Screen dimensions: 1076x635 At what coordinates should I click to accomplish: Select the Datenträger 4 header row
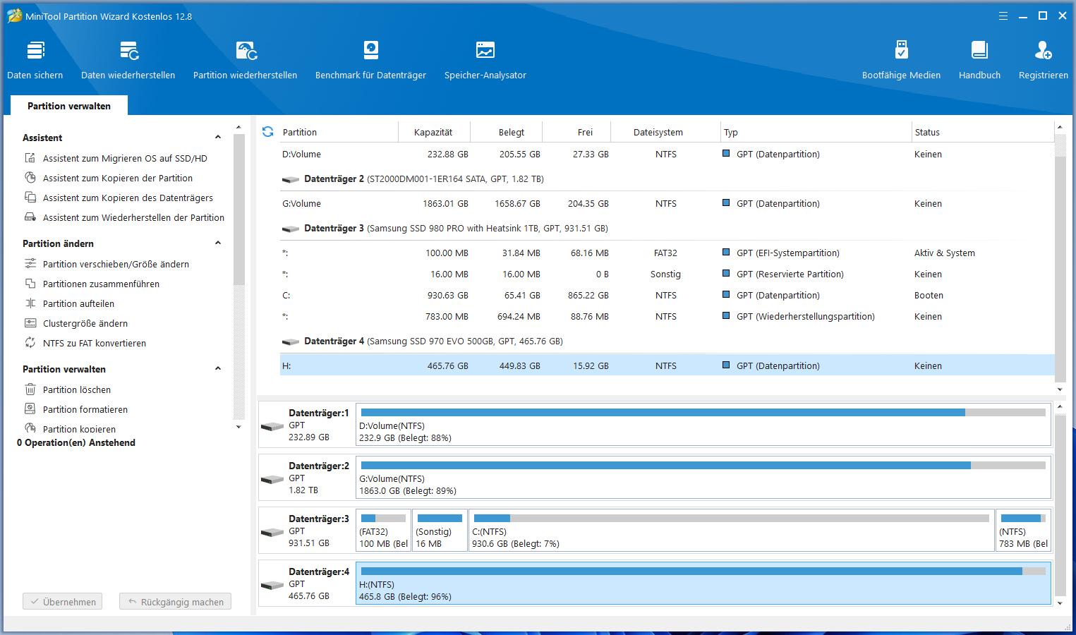[x=667, y=341]
